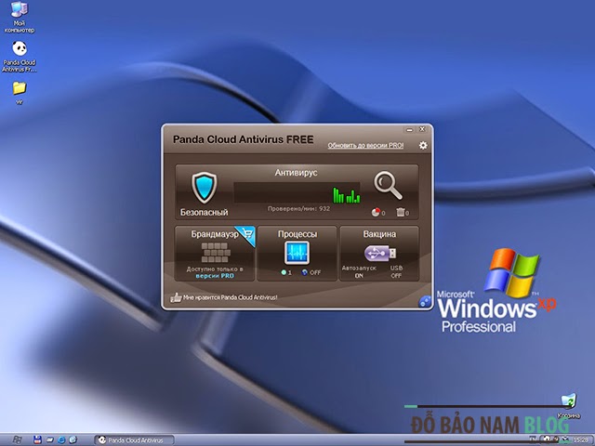Viewport: 595px width, 446px height.
Task: Toggle Автозапуск ON vaccine setting
Action: click(x=359, y=271)
